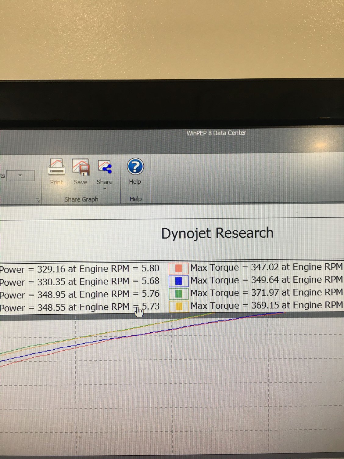Click Max Torque 371.97 legend entry
This screenshot has height=459, width=344.
[266, 293]
